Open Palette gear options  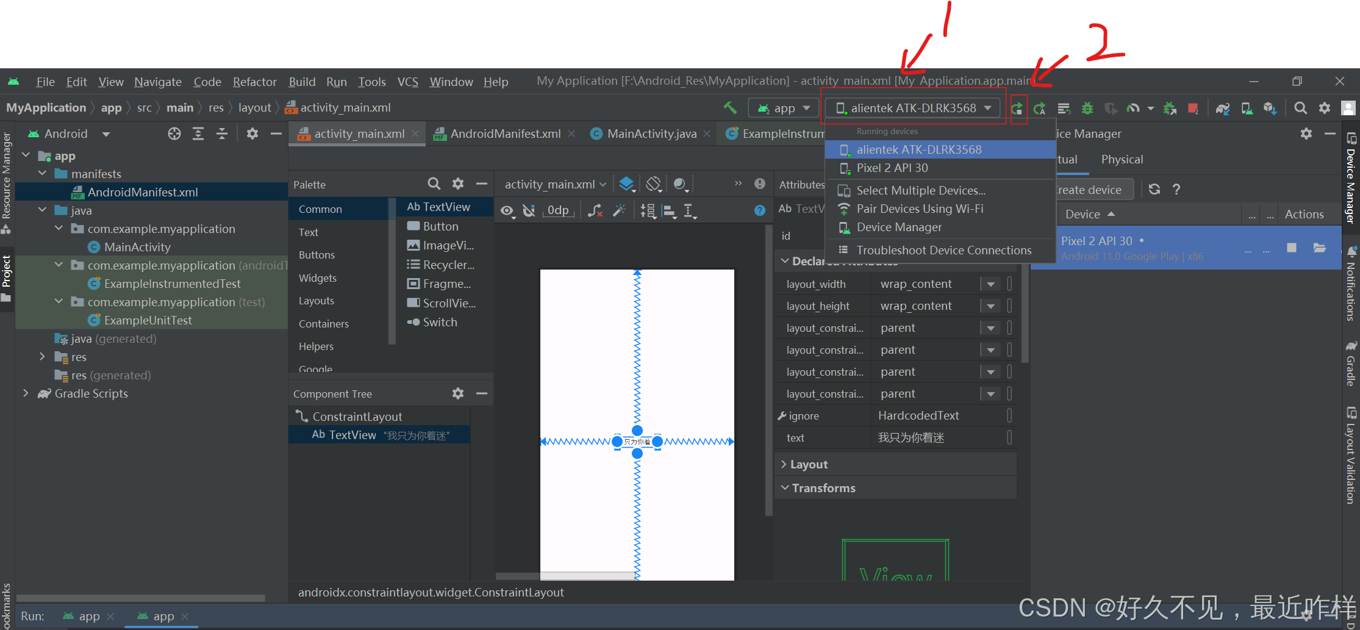[458, 184]
